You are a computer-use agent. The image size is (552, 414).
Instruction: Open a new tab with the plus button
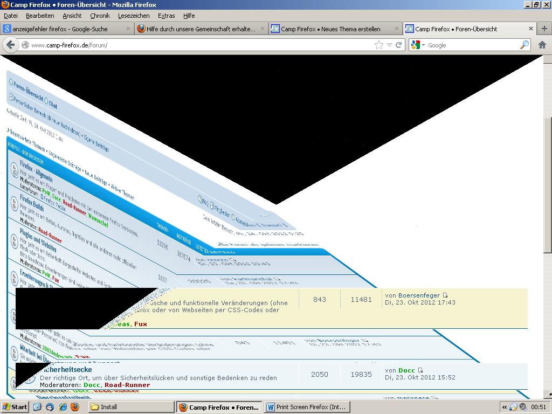coord(544,29)
